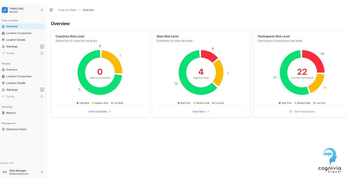Viewport: 347px width, 182px height.
Task: Click the Drop-out Risks Warnings badge showing 6
Action: (x=42, y=47)
